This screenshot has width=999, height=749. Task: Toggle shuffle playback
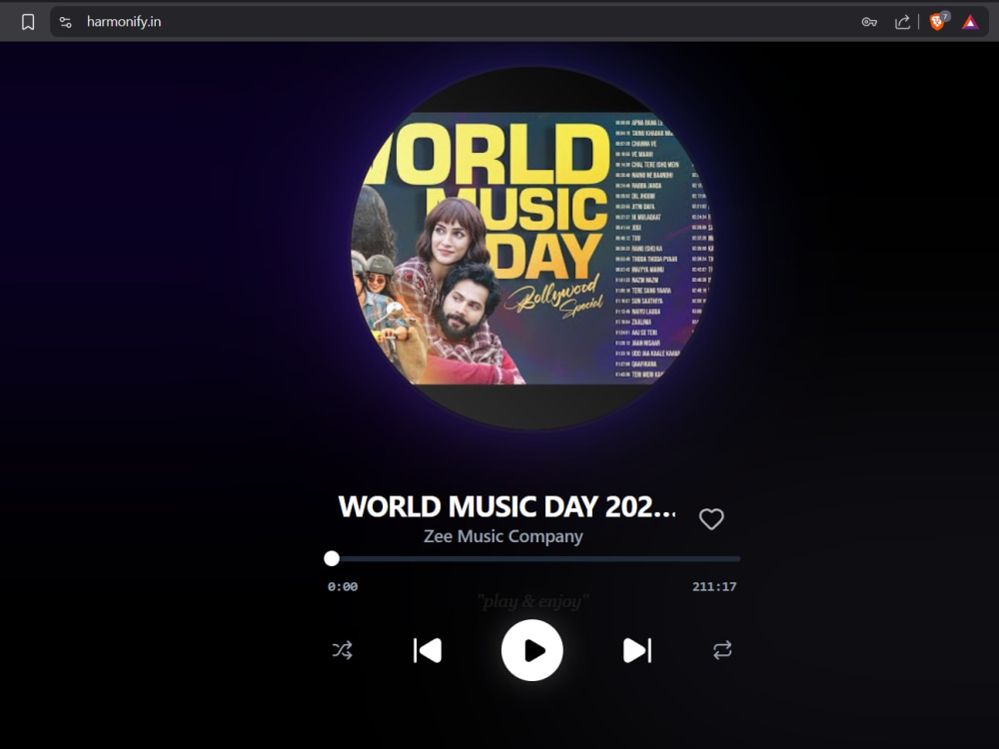click(x=342, y=650)
